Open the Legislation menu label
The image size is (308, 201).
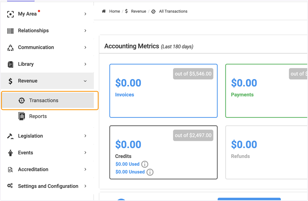pos(30,136)
